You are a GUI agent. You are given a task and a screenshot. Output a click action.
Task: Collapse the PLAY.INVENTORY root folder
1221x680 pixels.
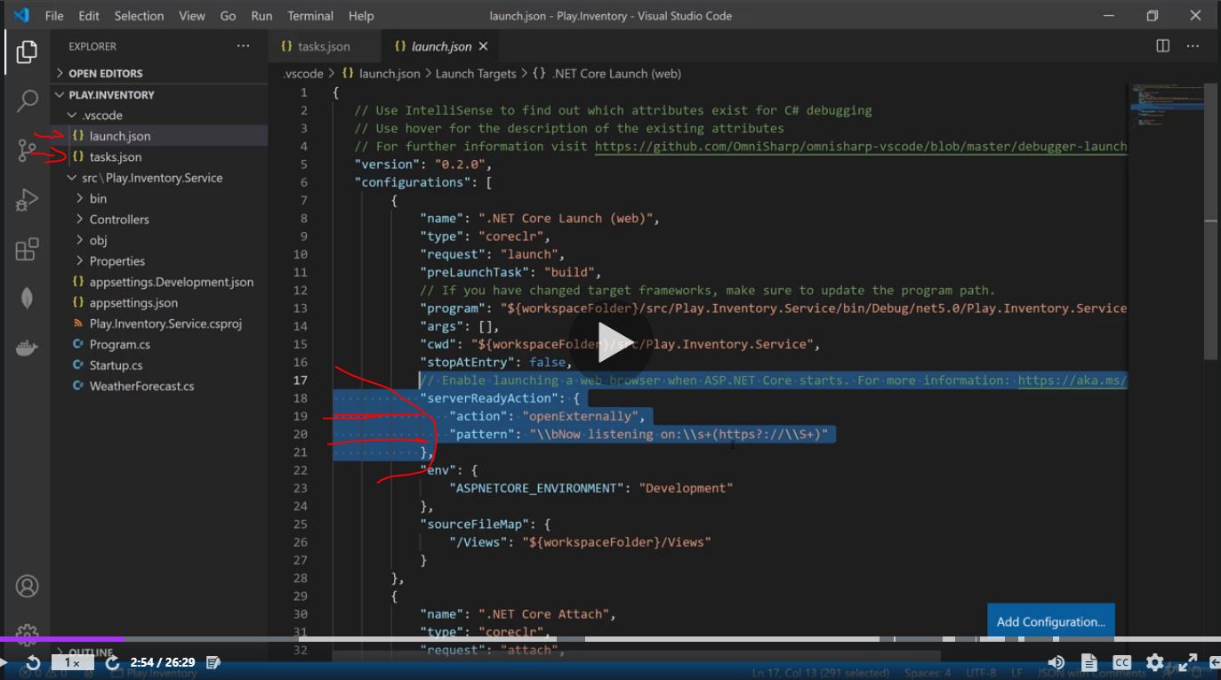click(x=159, y=94)
